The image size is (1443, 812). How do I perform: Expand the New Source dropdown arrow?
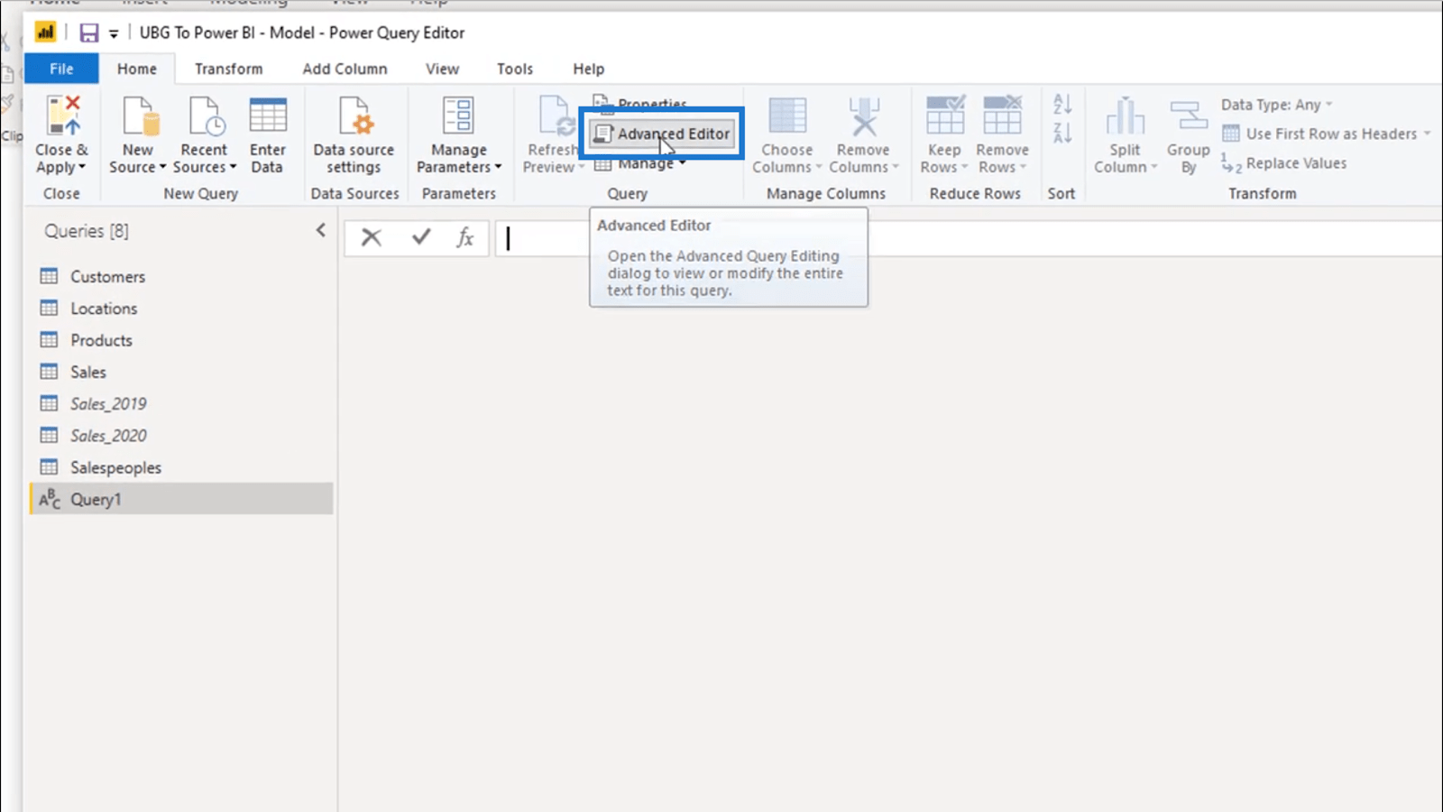(x=162, y=167)
